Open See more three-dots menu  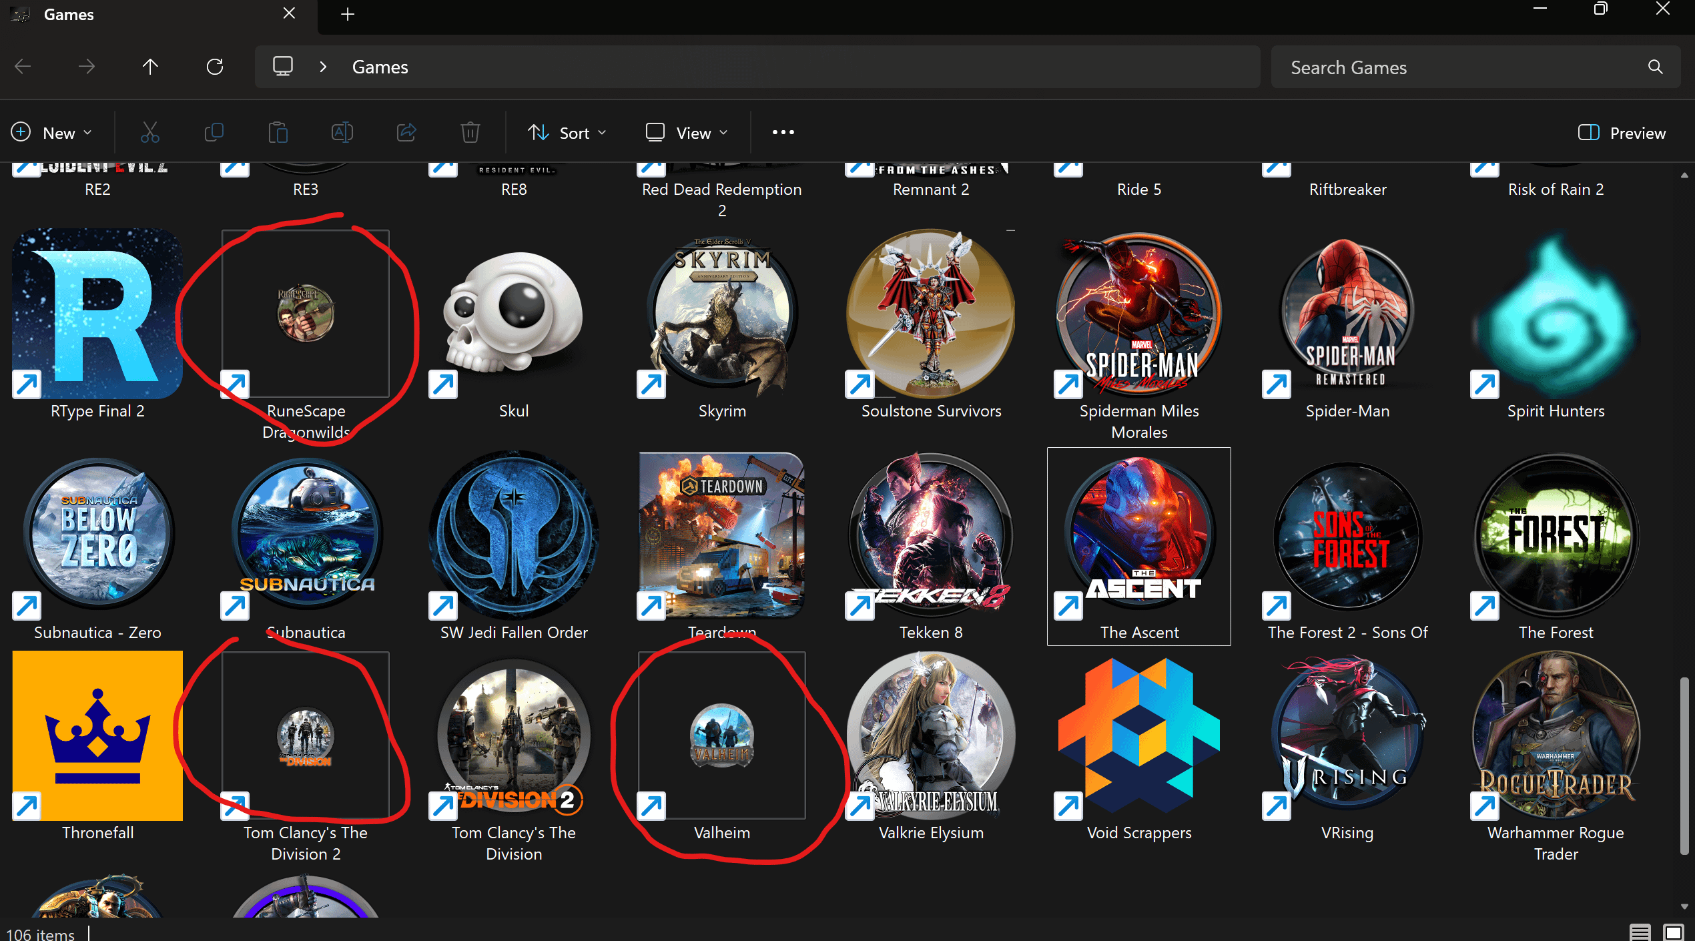783,133
